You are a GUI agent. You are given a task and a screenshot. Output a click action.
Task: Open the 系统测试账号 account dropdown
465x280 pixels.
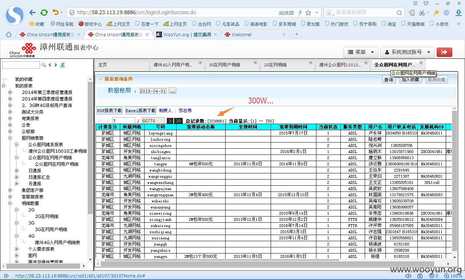tap(408, 52)
